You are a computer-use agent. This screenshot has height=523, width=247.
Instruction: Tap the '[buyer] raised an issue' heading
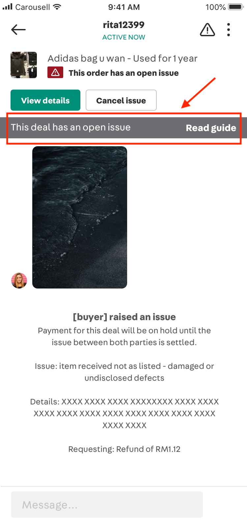coord(124,317)
